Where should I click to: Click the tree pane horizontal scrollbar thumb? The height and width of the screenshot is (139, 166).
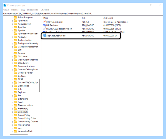(x=19, y=135)
